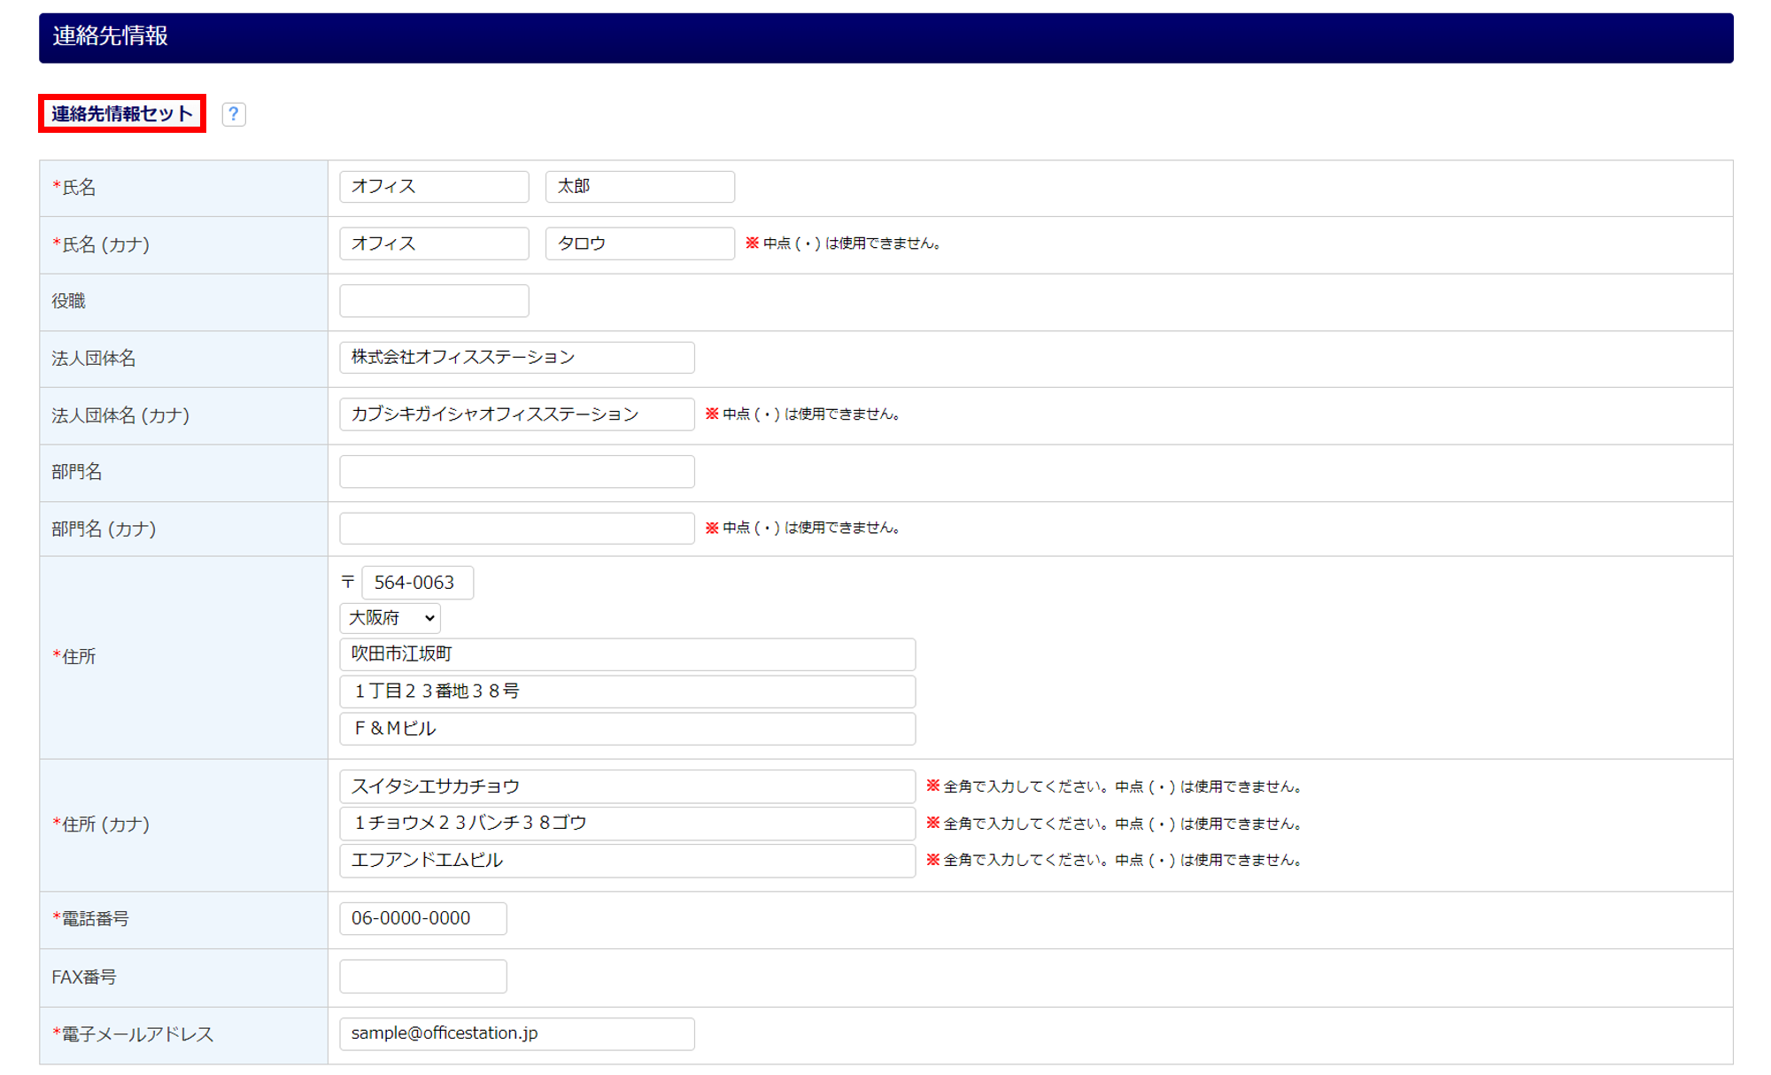Click the empty 部門名 (カナ) field
Screen dimensions: 1771x1075
tap(516, 529)
